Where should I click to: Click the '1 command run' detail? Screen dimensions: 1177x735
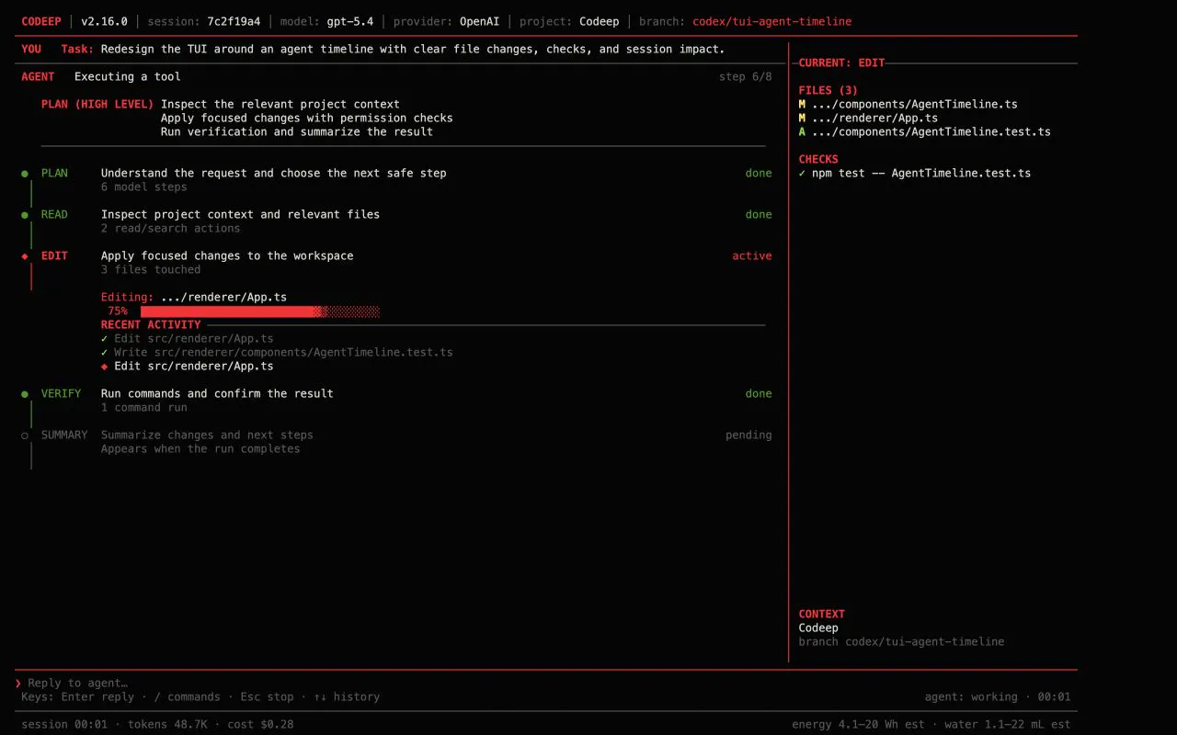click(144, 408)
